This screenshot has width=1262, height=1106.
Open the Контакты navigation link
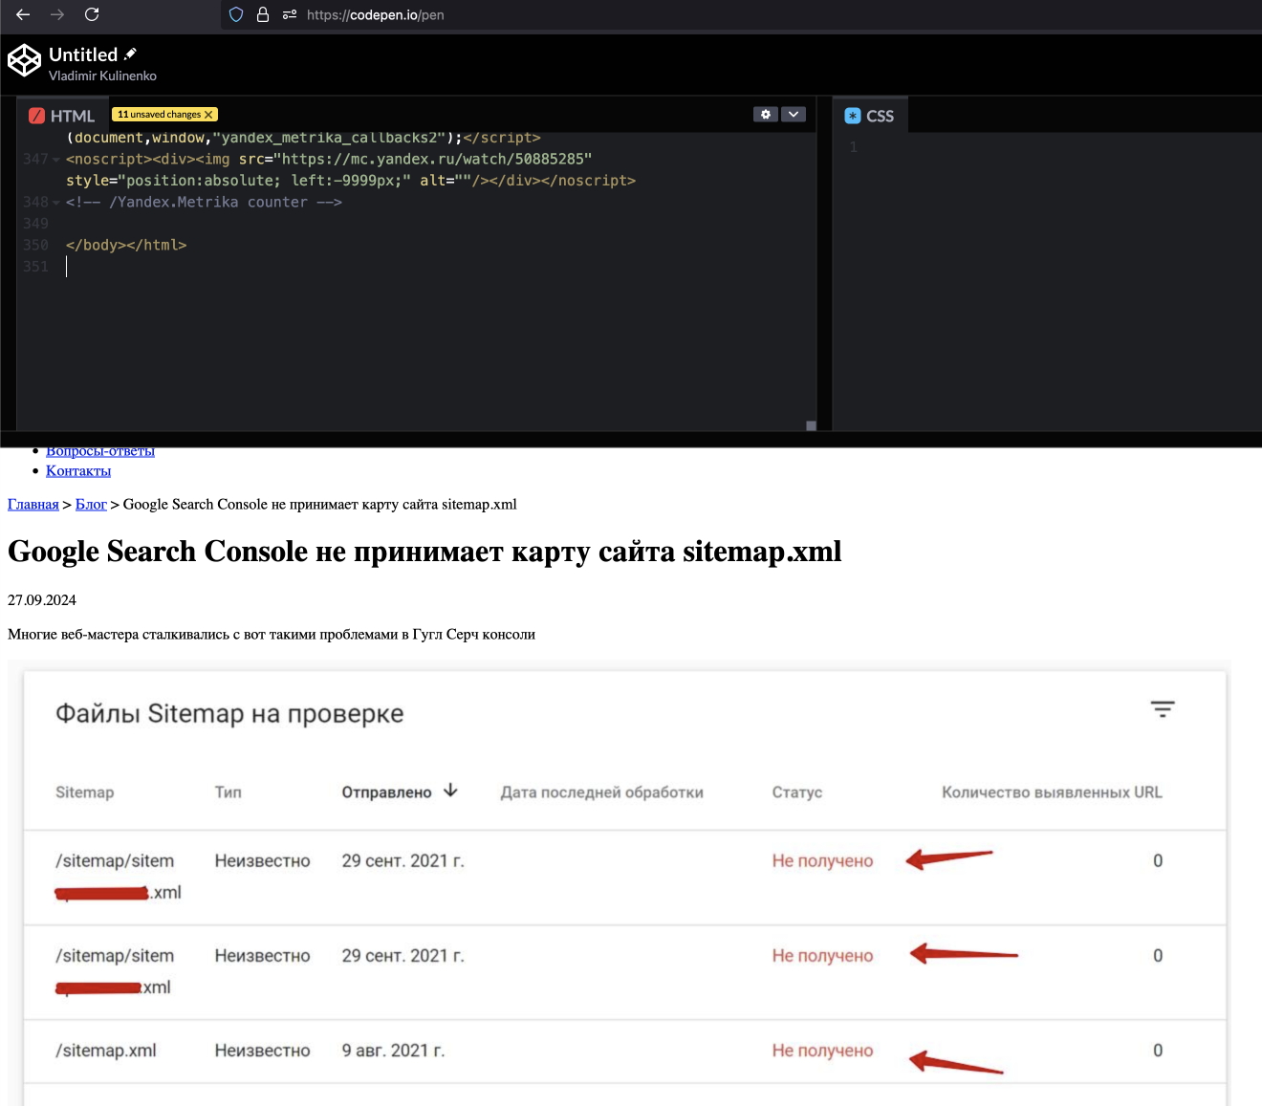[x=78, y=471]
